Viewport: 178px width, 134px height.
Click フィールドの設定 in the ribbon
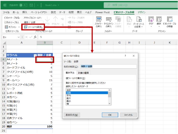pyautogui.click(x=34, y=27)
